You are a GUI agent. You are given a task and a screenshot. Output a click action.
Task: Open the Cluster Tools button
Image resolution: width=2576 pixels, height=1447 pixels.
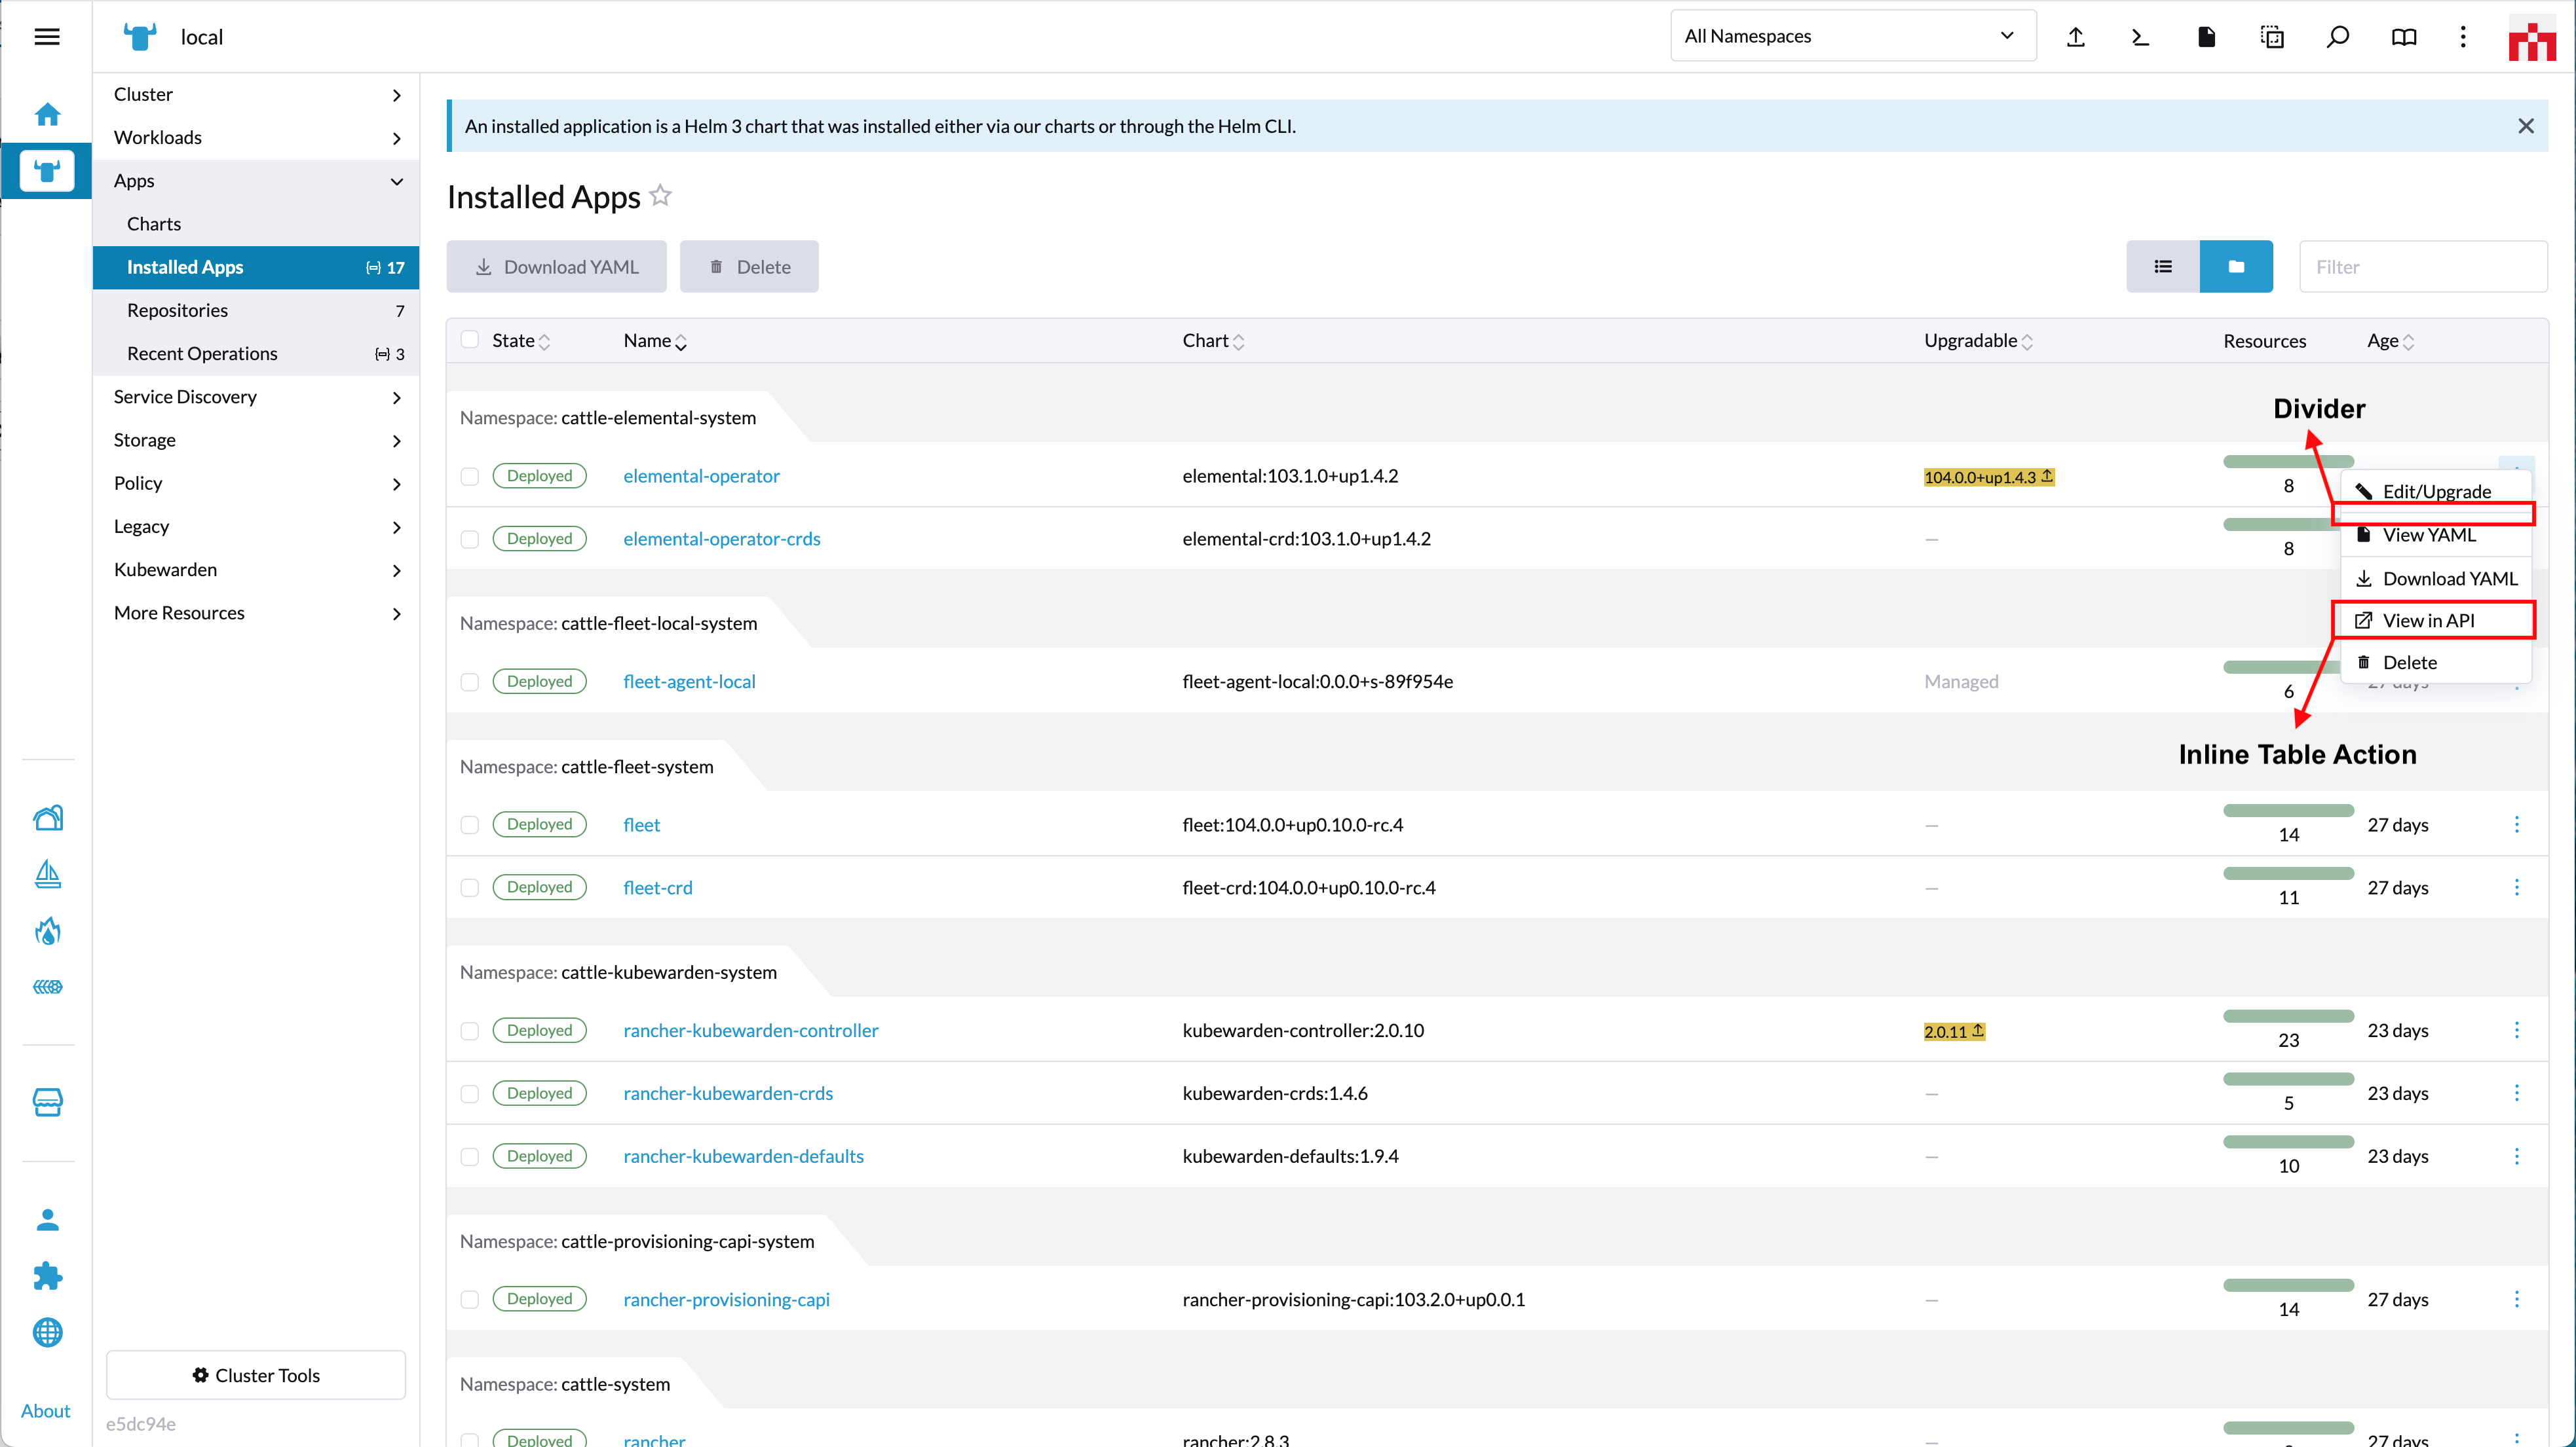pos(256,1375)
